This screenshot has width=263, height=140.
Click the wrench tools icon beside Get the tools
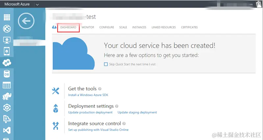click(x=56, y=91)
